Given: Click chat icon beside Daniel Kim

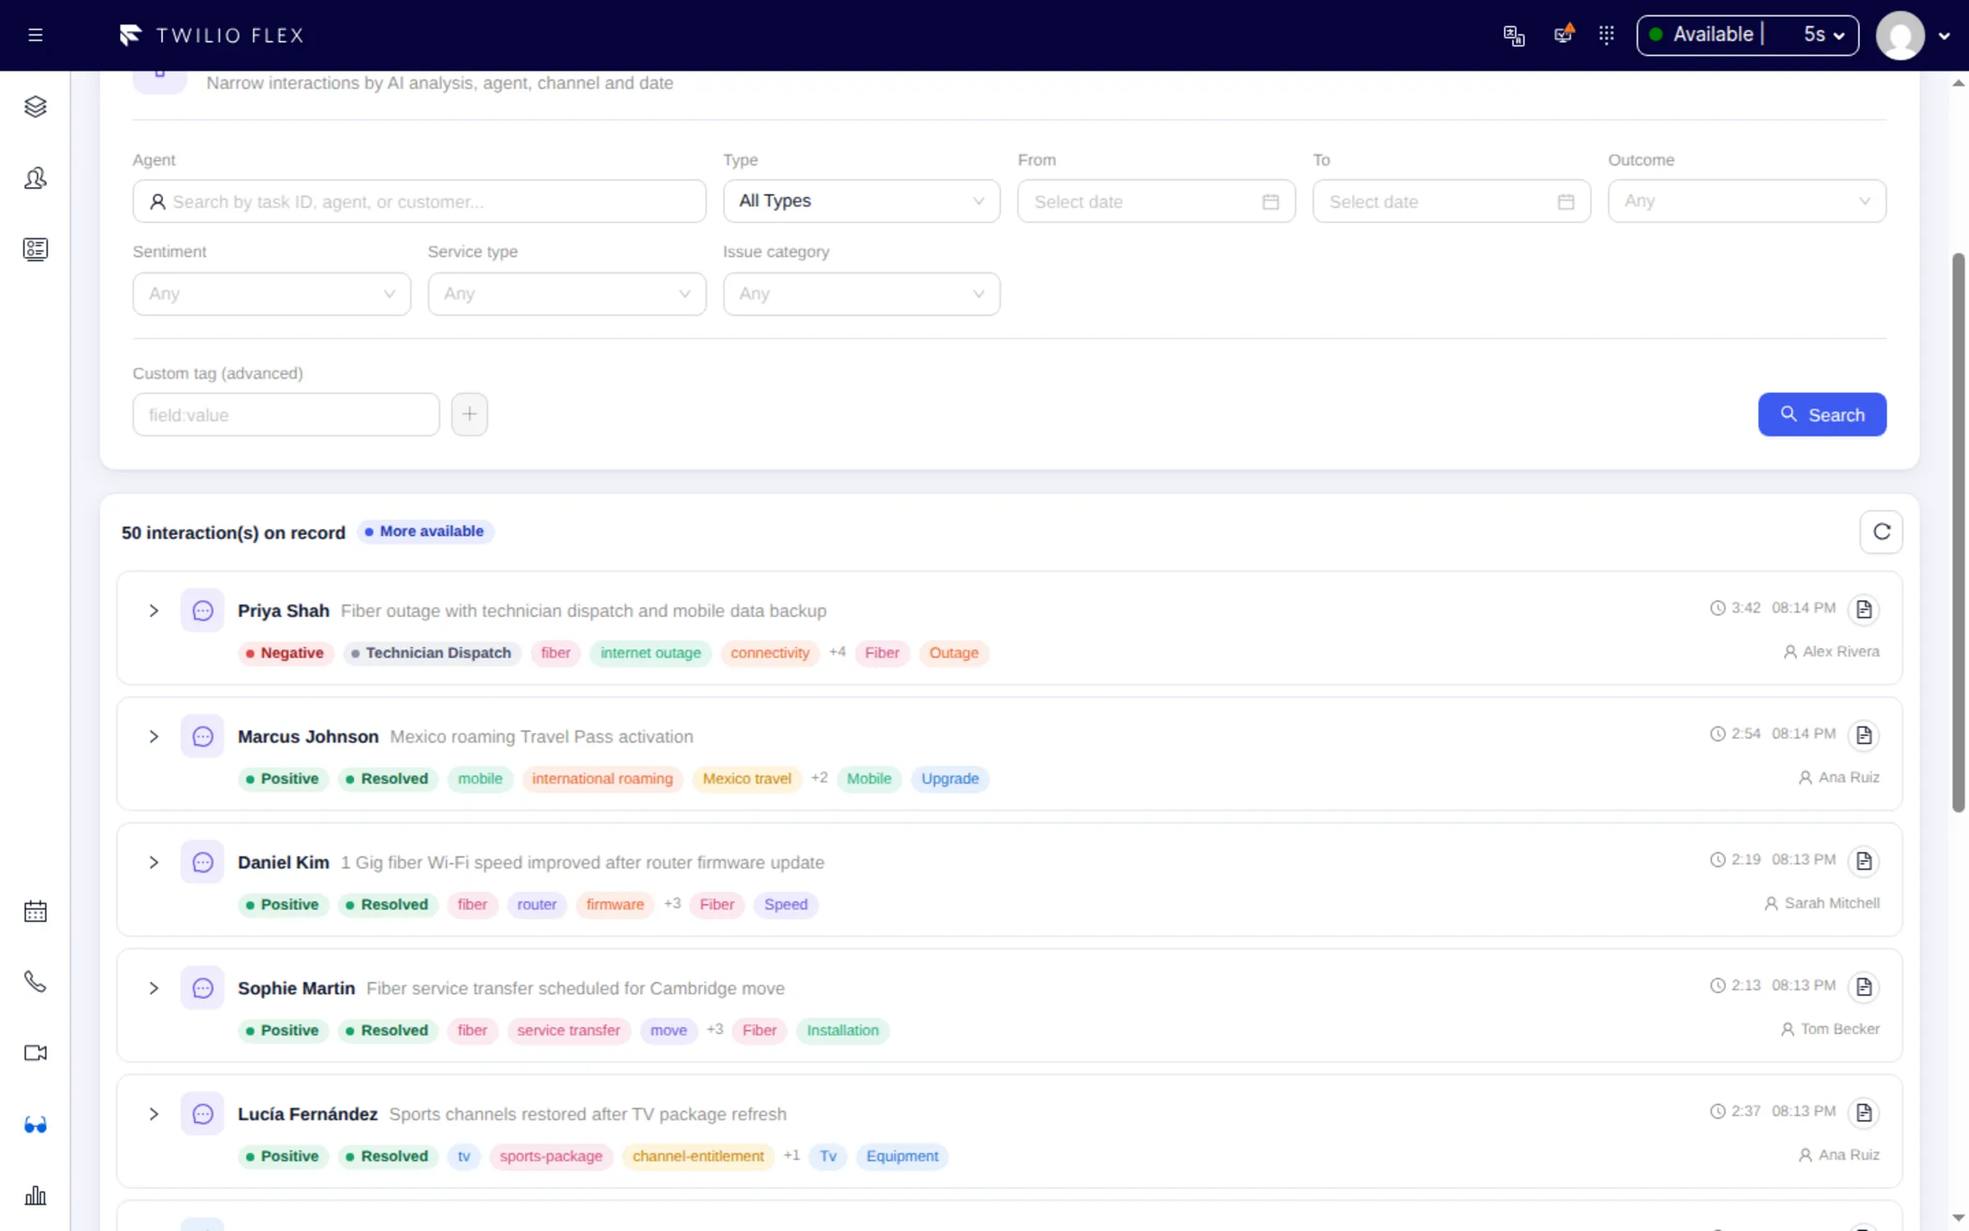Looking at the screenshot, I should tap(203, 863).
